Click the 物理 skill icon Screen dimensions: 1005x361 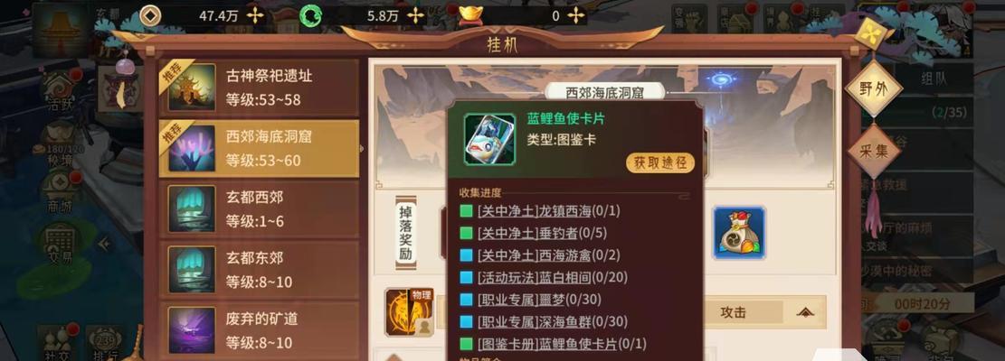[x=409, y=312]
